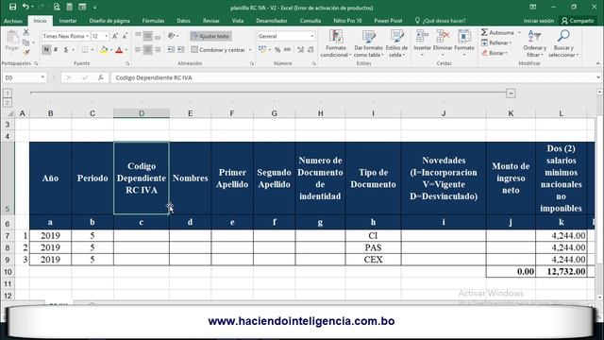Screen dimensions: 604x340
Task: Open Formato condicional menu
Action: point(336,43)
